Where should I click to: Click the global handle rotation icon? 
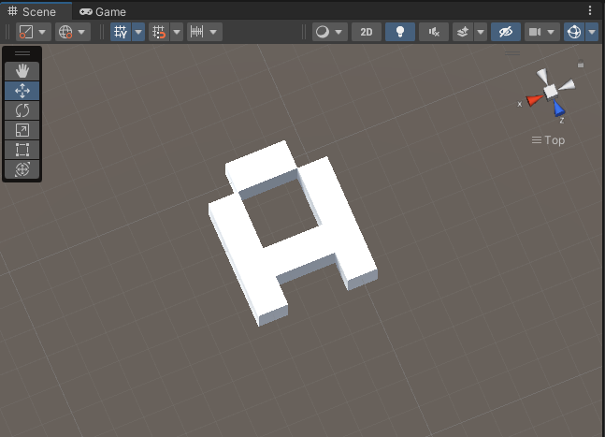click(x=65, y=32)
